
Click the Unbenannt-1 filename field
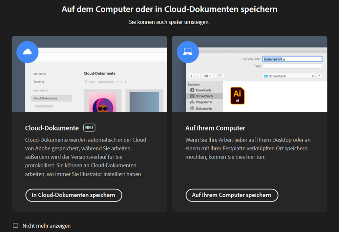coord(291,59)
